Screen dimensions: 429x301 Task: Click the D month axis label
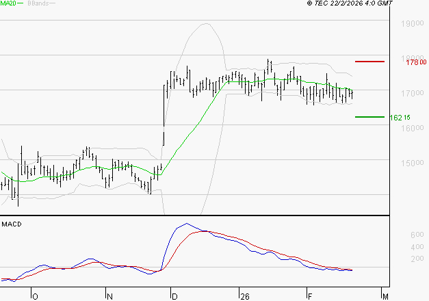coord(174,297)
